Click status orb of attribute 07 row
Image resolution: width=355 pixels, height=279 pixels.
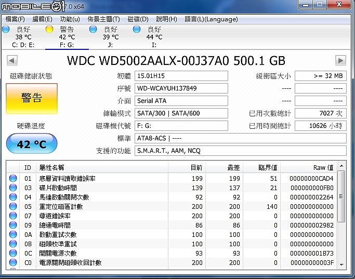click(x=13, y=216)
